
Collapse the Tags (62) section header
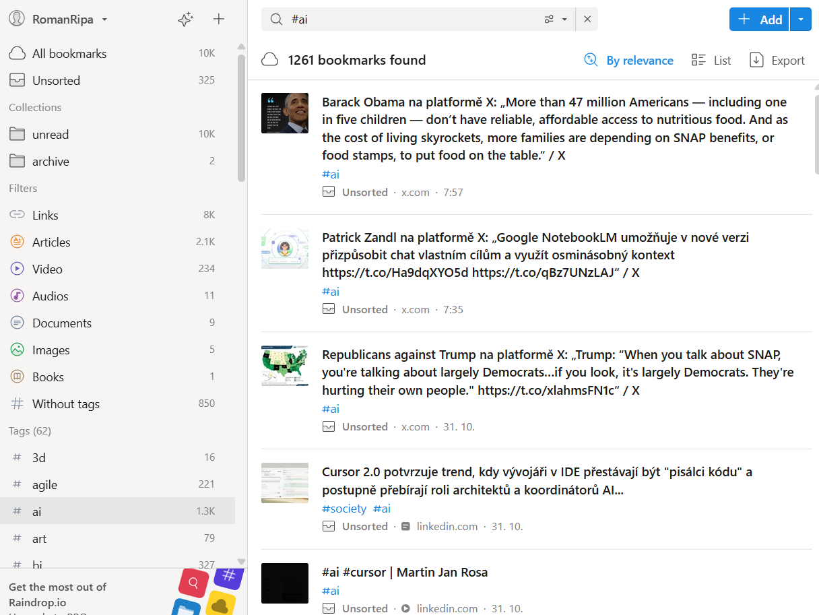30,430
